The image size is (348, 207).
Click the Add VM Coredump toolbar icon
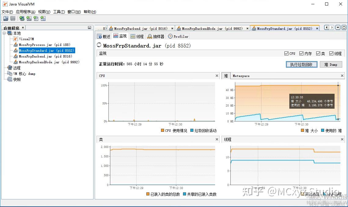tap(36, 18)
